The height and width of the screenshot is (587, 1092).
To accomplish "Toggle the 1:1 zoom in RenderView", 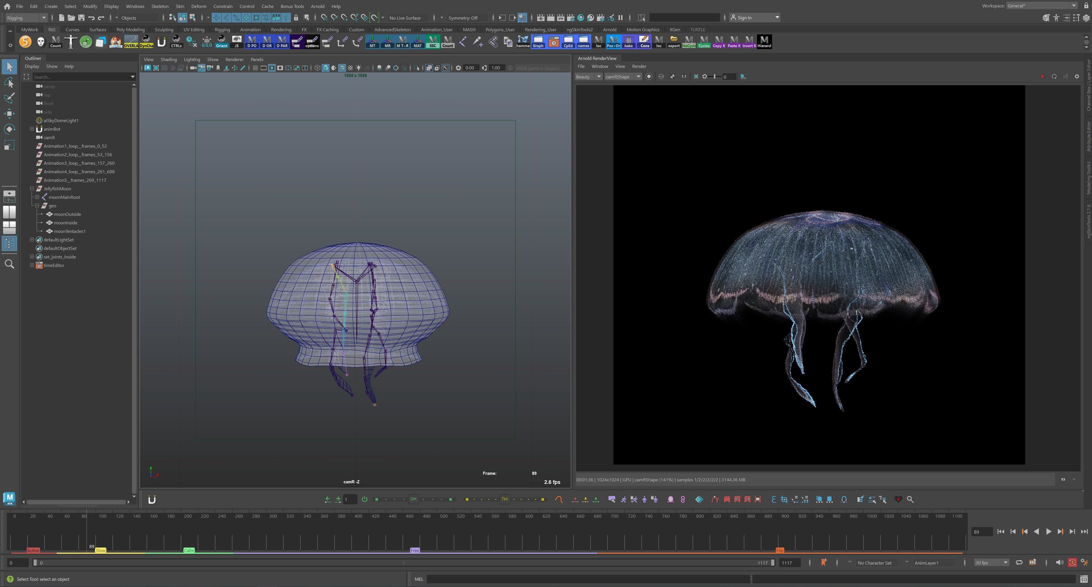I will point(684,77).
